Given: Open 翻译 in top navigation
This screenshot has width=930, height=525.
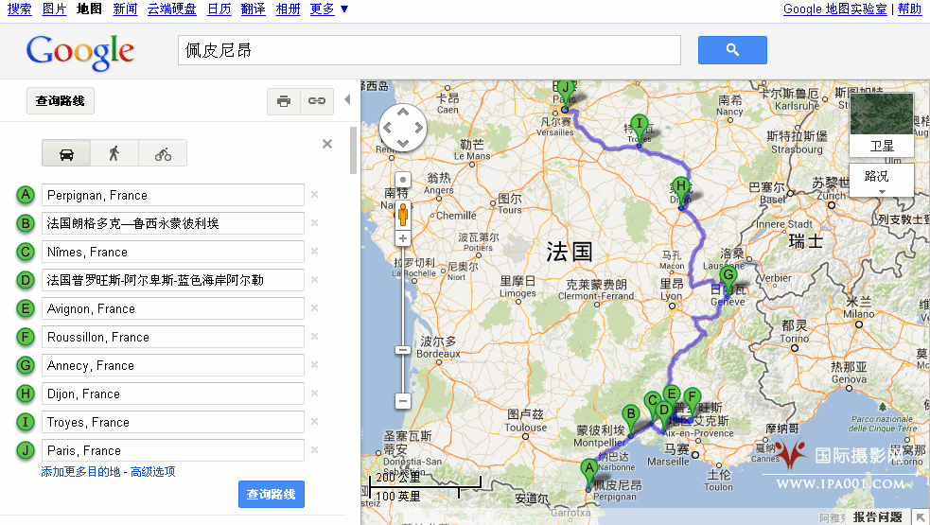Looking at the screenshot, I should (254, 9).
